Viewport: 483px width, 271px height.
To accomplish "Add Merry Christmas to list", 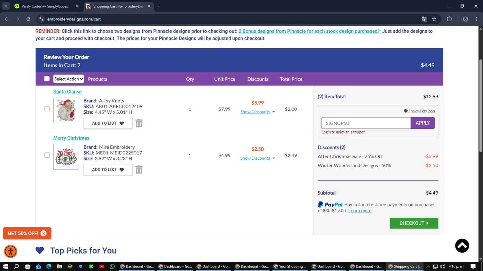I will 108,170.
